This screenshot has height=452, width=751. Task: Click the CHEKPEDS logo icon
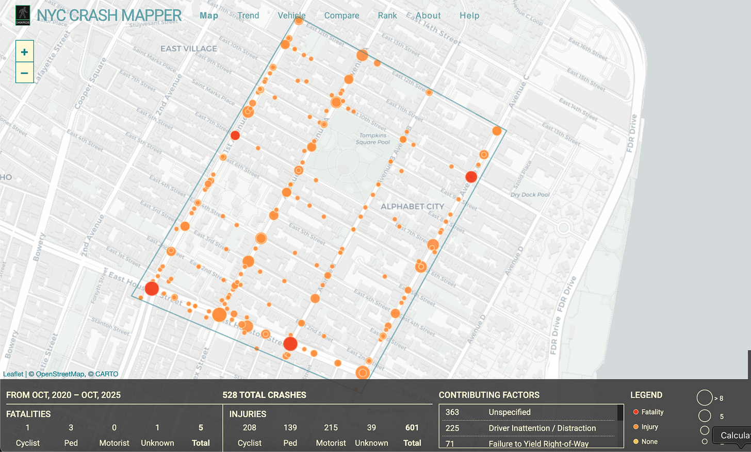23,15
